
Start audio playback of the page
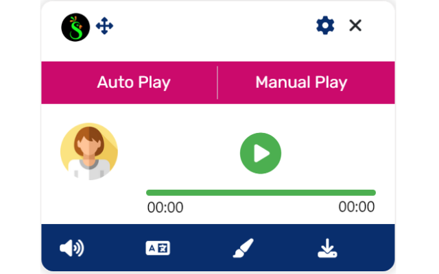coord(261,153)
